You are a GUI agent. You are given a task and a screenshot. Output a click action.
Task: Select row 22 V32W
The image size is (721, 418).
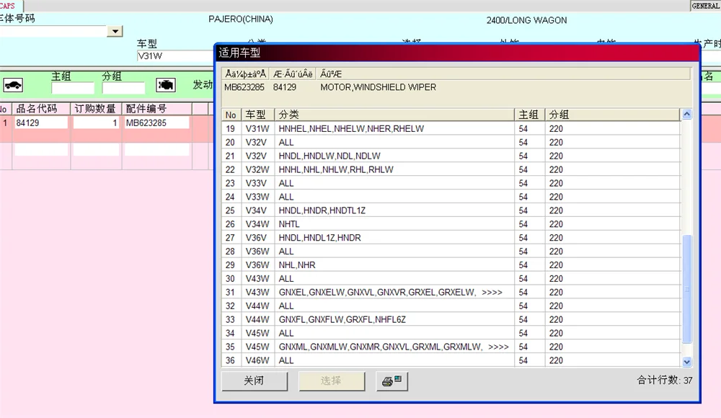[x=451, y=169]
